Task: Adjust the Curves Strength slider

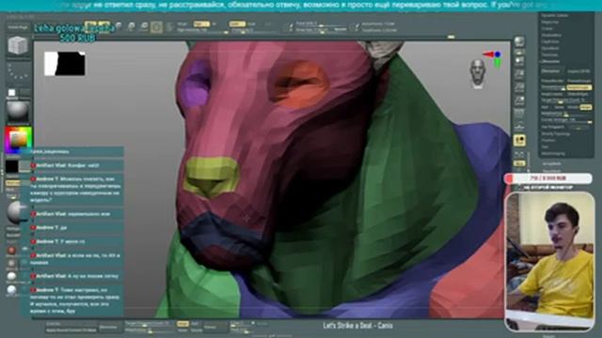Action: (566, 120)
